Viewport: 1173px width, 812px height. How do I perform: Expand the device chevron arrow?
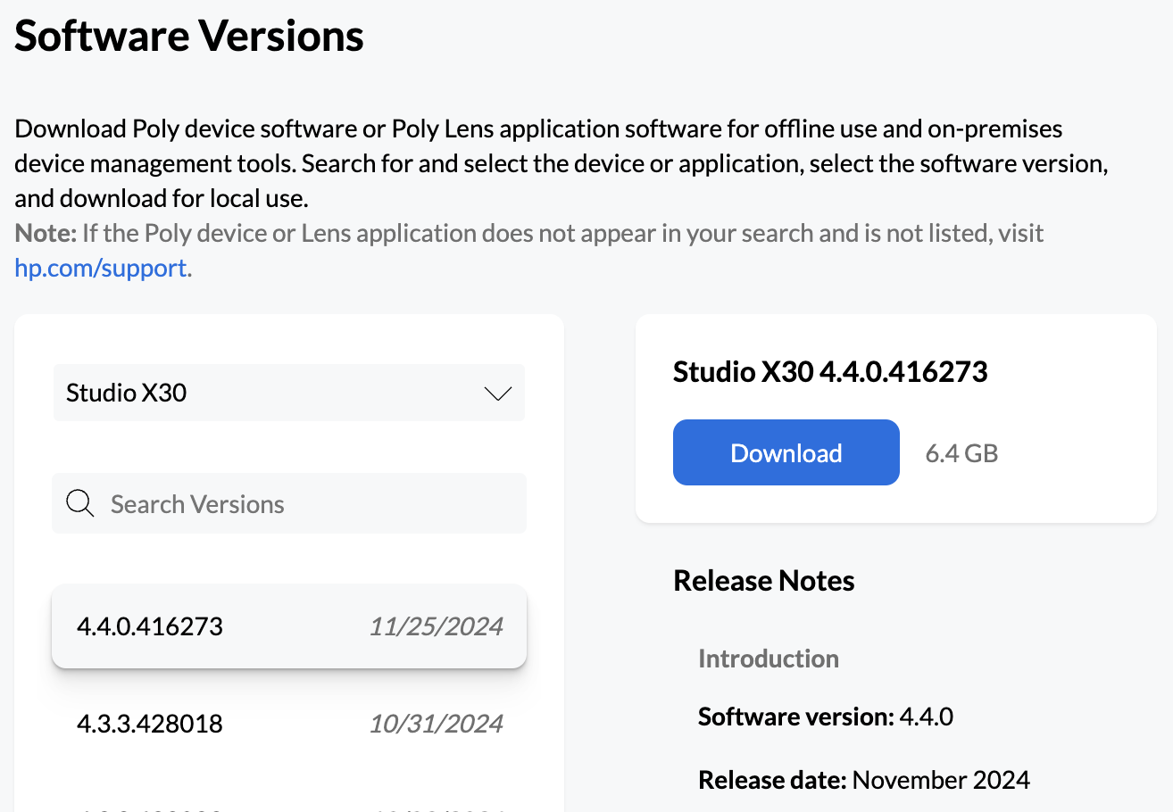pyautogui.click(x=497, y=394)
